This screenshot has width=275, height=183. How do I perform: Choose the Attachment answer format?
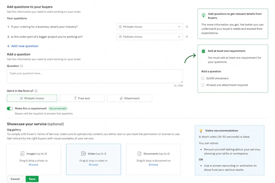[x=129, y=98]
